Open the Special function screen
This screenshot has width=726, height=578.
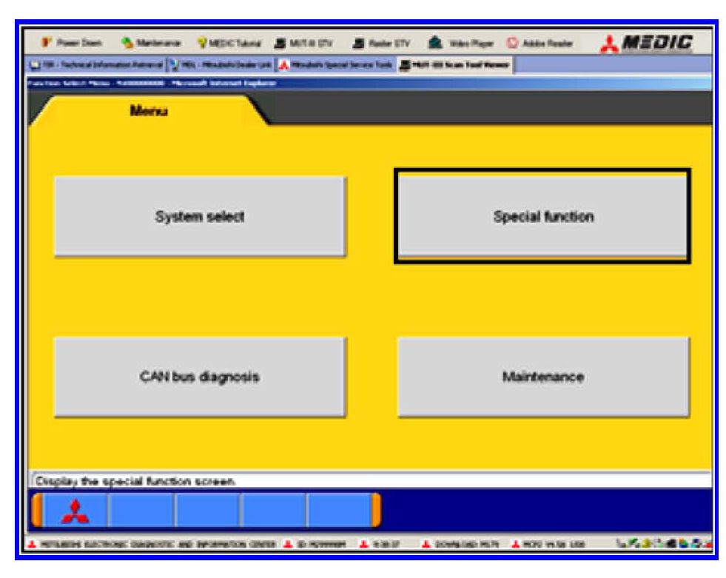542,217
